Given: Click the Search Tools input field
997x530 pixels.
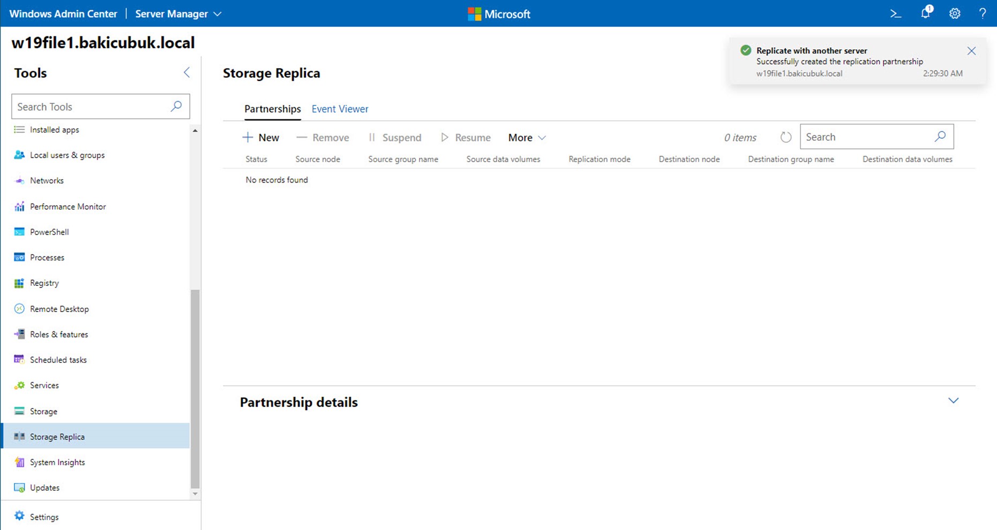Looking at the screenshot, I should pos(101,107).
